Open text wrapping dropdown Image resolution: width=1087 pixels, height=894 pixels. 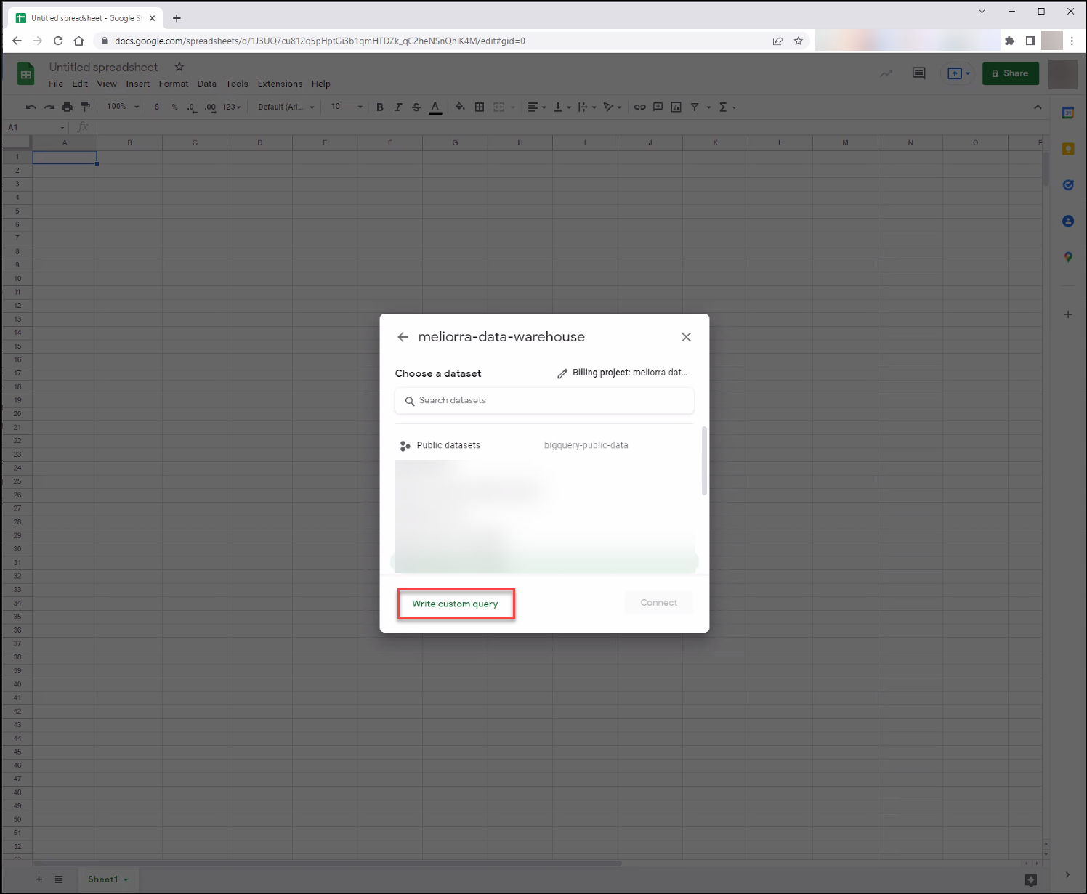tap(586, 107)
